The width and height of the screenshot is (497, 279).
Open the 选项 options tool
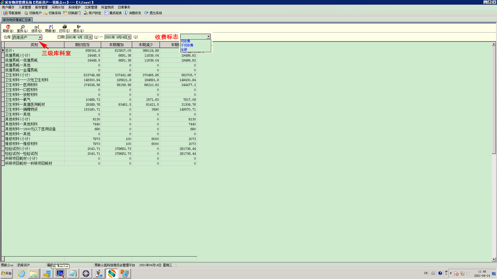coord(36,27)
